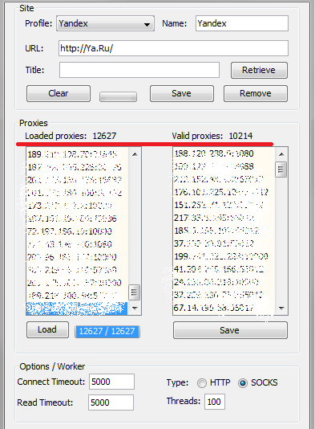Click the Loaded proxies count 12627
315x429 pixels.
pos(104,136)
